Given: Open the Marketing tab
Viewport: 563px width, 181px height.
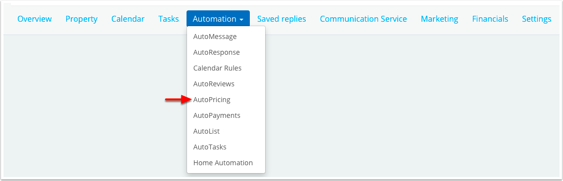Looking at the screenshot, I should [439, 19].
